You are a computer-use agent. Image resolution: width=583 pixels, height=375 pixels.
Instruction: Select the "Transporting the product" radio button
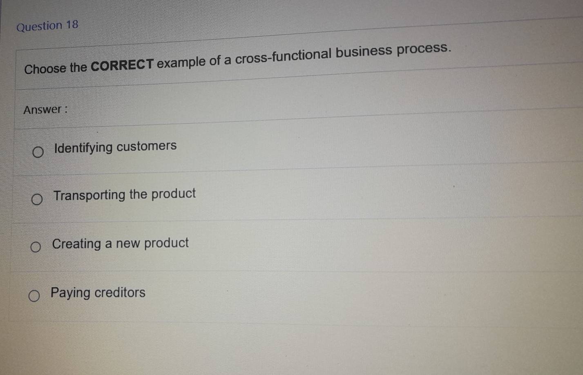click(x=37, y=200)
